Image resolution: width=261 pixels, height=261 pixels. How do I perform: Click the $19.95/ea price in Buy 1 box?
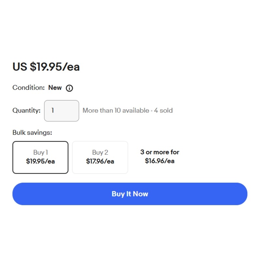(40, 161)
